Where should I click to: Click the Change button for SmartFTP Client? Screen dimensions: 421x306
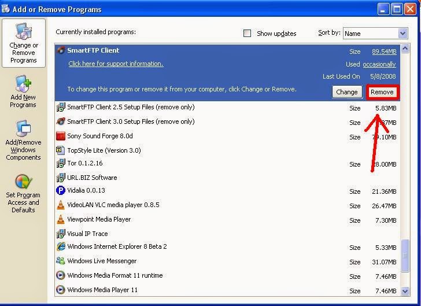coord(347,92)
